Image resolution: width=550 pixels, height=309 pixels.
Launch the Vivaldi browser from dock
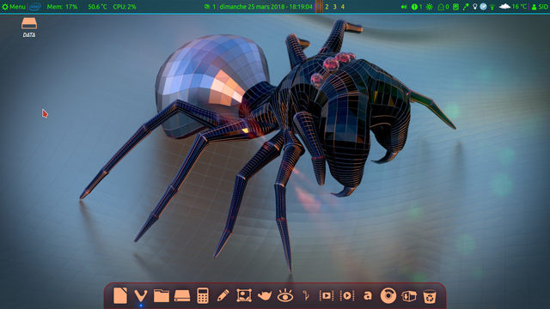(x=141, y=295)
